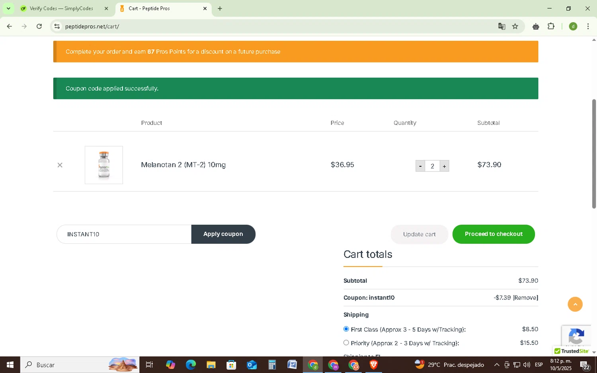This screenshot has height=373, width=597.
Task: Open site information icon in address bar
Action: (57, 27)
